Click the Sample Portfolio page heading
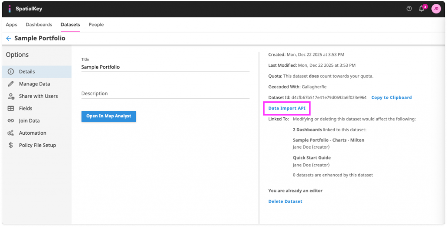447x227 pixels. [39, 38]
